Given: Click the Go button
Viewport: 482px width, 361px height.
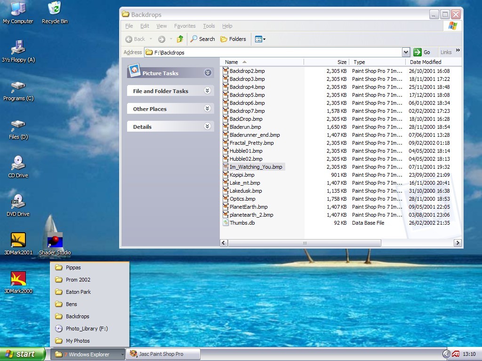Looking at the screenshot, I should (x=421, y=52).
